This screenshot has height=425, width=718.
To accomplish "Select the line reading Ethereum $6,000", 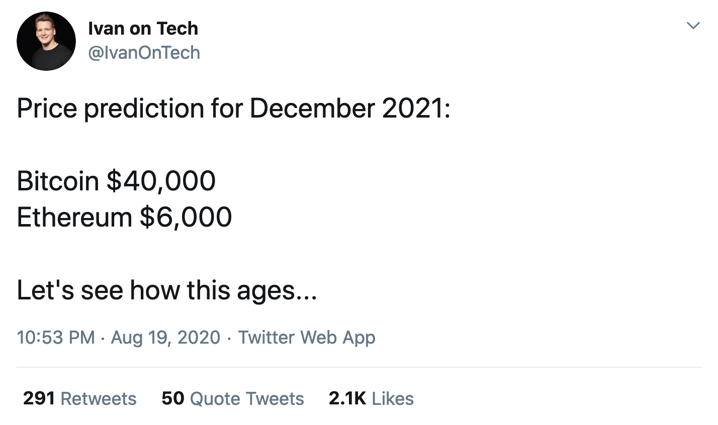I will (124, 217).
